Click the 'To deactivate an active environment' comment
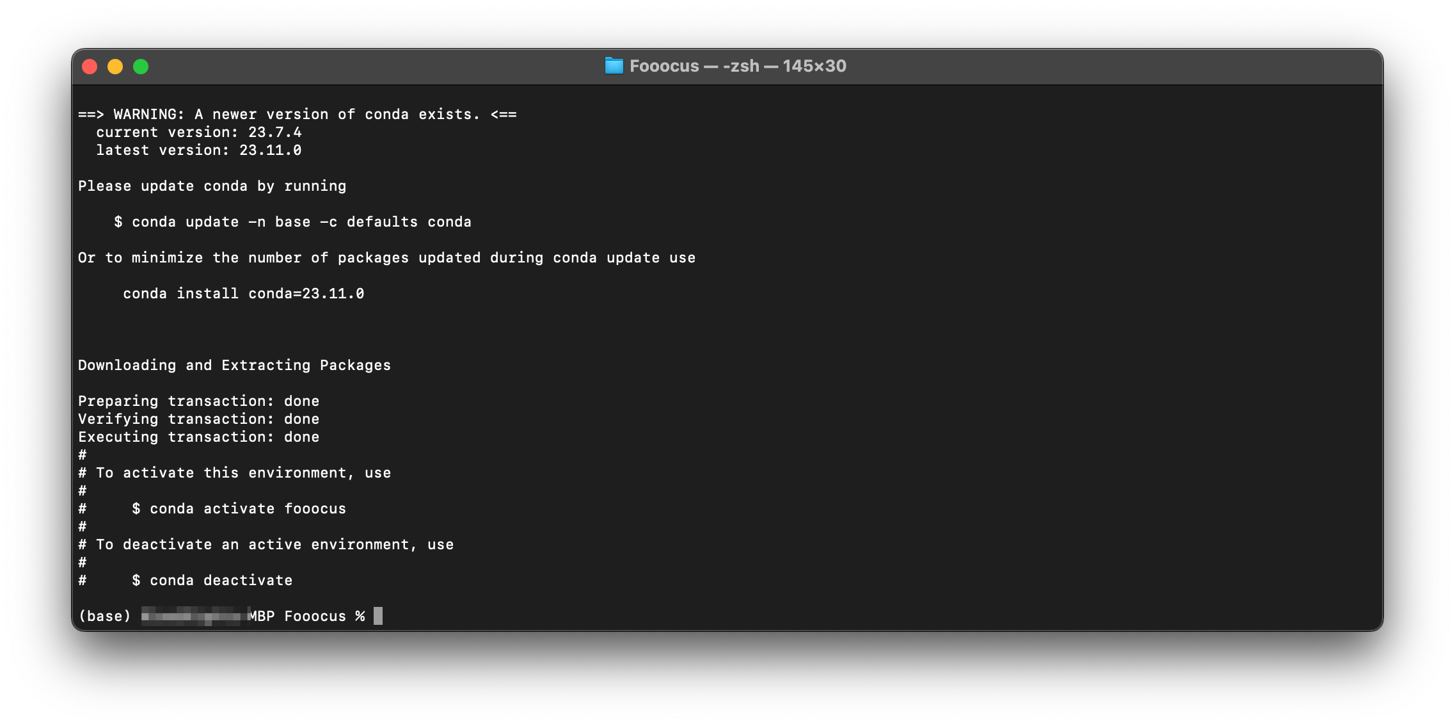This screenshot has width=1455, height=726. coord(274,544)
